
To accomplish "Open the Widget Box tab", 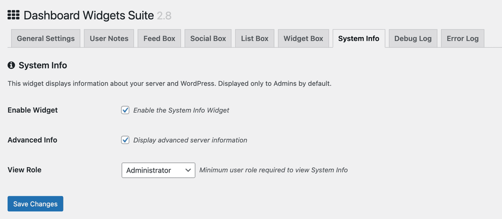I will click(303, 39).
